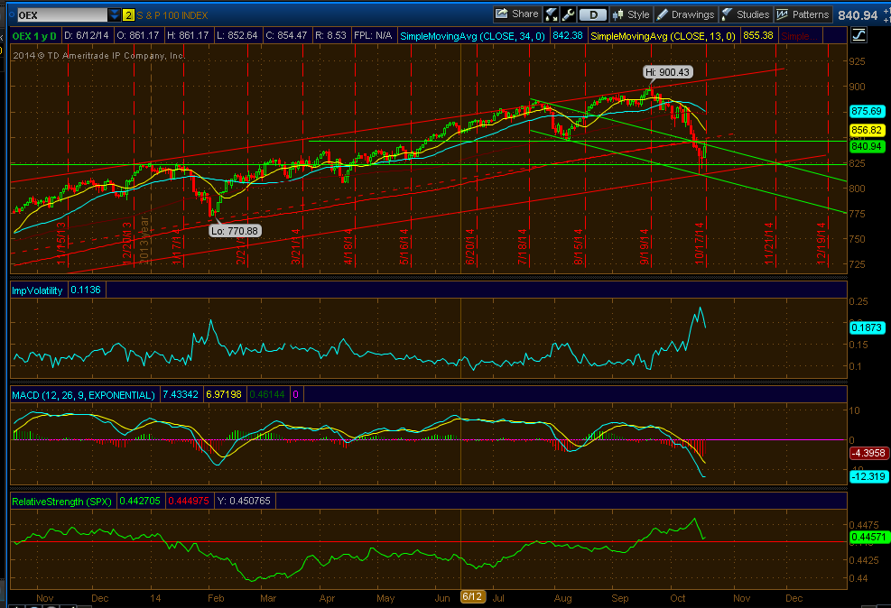
Task: Open the symbol dropdown arrow next to OEX
Action: click(x=115, y=15)
